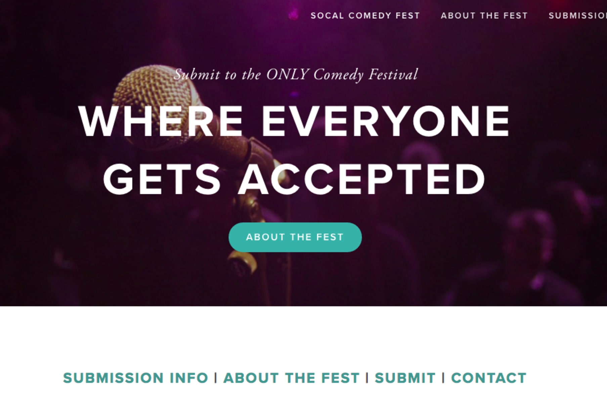Screen dimensions: 607x402
Task: Click the word Festival in the tagline
Action: 393,75
